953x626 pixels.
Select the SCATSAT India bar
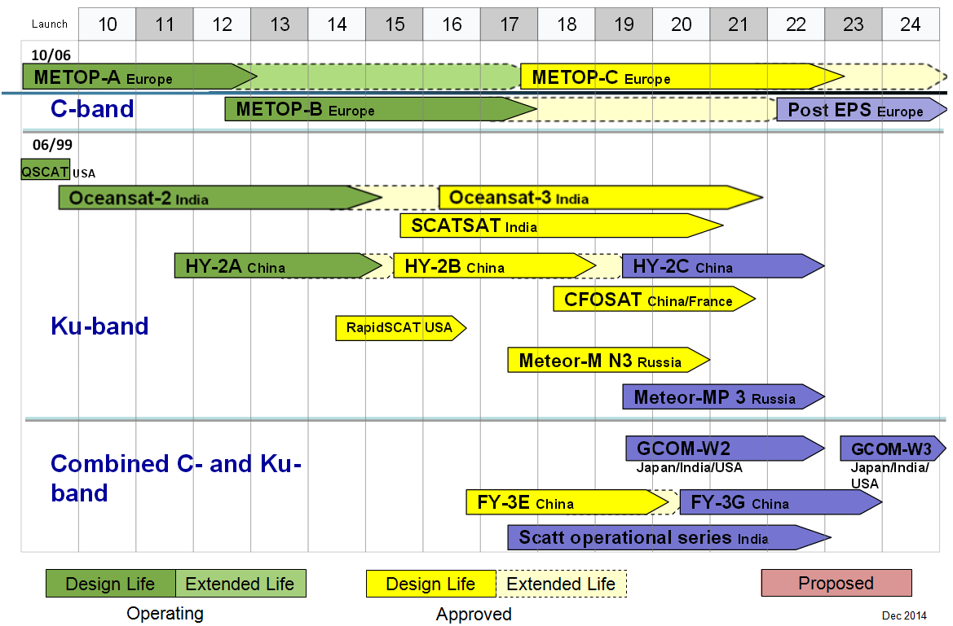pos(554,225)
